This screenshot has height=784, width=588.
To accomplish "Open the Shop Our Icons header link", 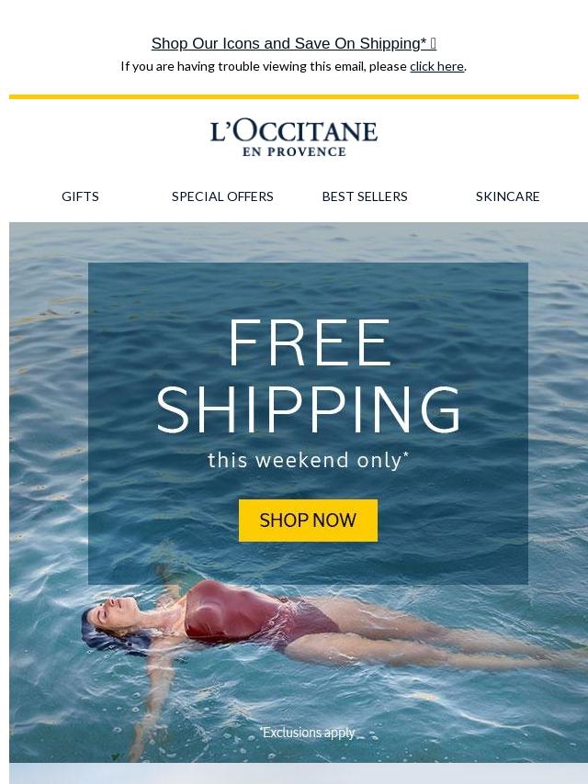I will click(x=294, y=43).
